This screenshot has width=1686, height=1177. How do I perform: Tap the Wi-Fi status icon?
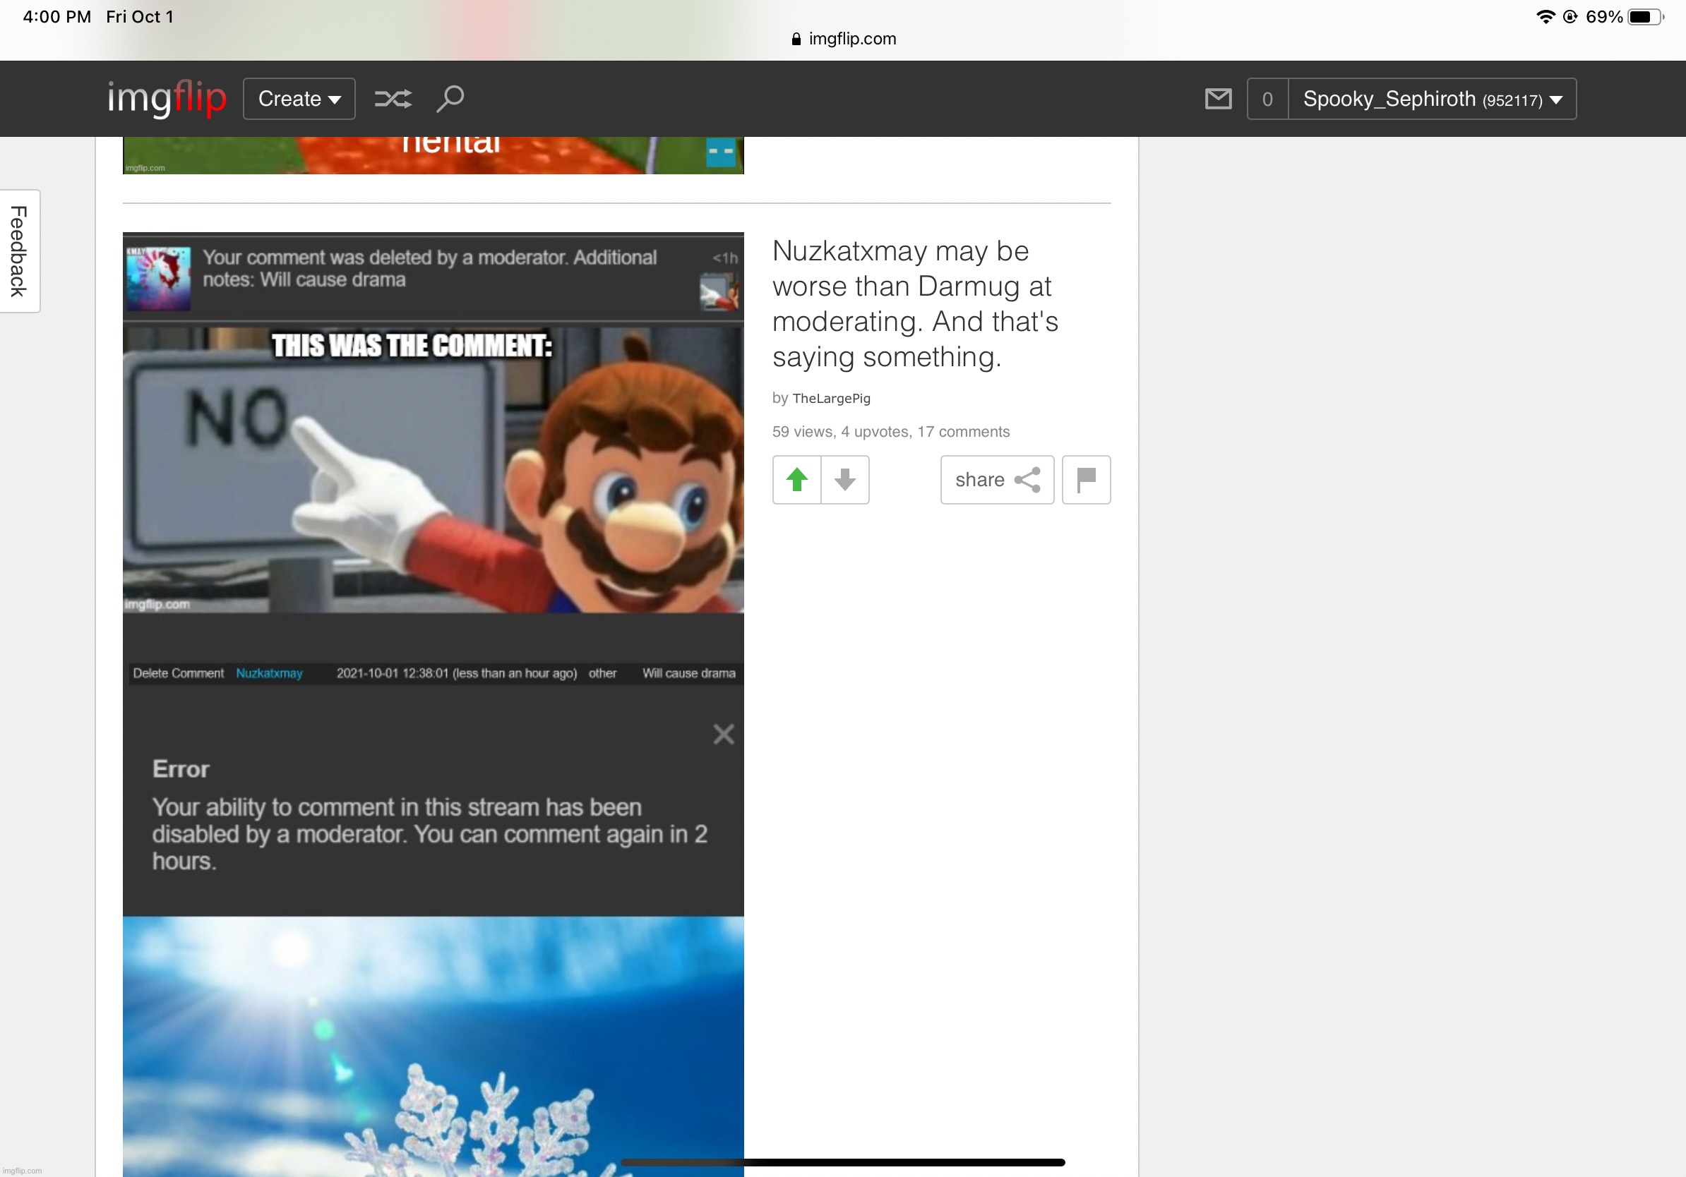[1544, 17]
